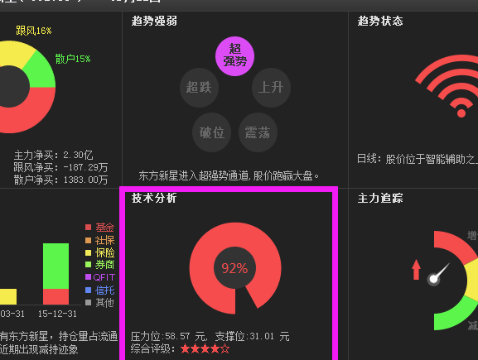The height and width of the screenshot is (360, 478).
Task: Select the 震荡 trend circle
Action: (258, 132)
